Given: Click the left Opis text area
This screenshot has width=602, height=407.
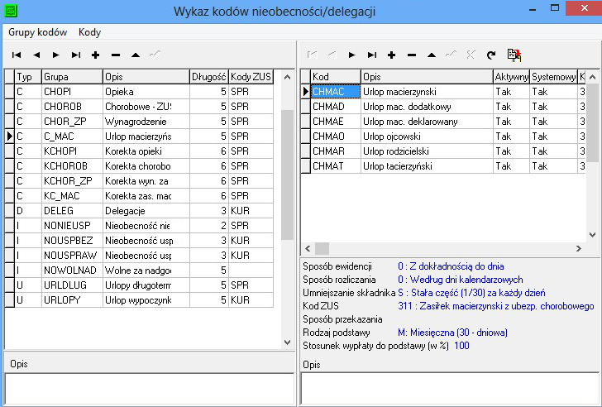Looking at the screenshot, I should click(x=150, y=389).
